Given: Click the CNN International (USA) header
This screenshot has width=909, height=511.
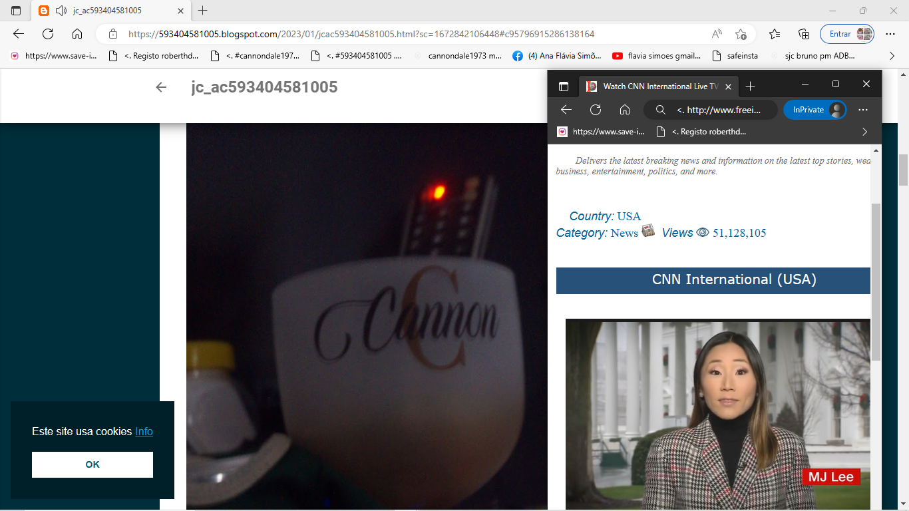Looking at the screenshot, I should pyautogui.click(x=713, y=280).
